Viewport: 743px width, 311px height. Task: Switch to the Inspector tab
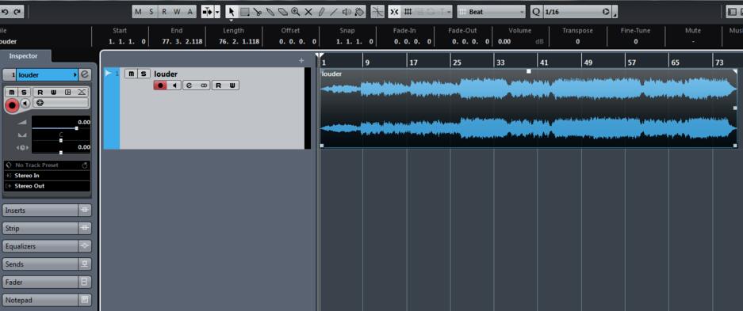pos(23,55)
